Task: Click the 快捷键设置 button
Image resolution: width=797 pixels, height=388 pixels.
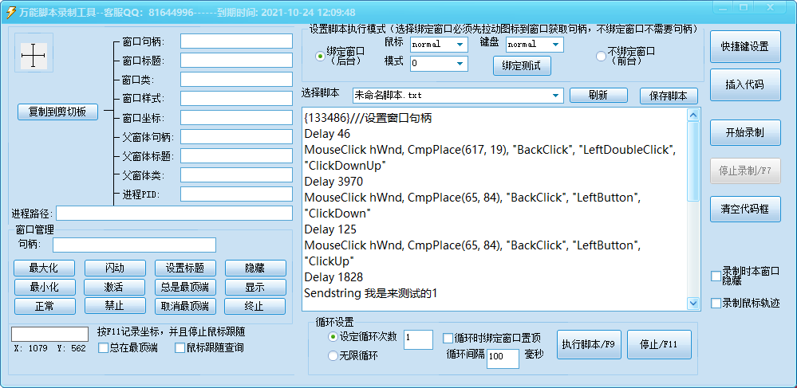Action: [745, 46]
